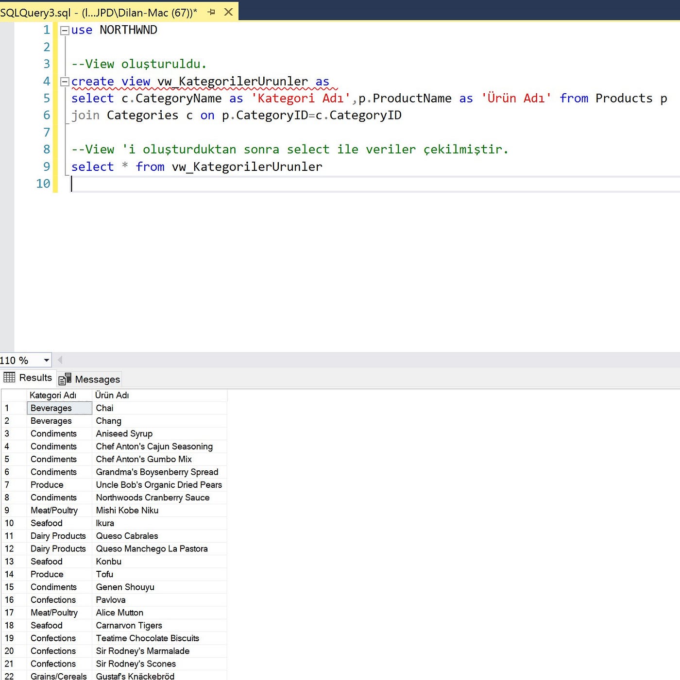Image resolution: width=680 pixels, height=680 pixels.
Task: Pin the SQLQuery3.sql tab with pushpin icon
Action: click(211, 12)
